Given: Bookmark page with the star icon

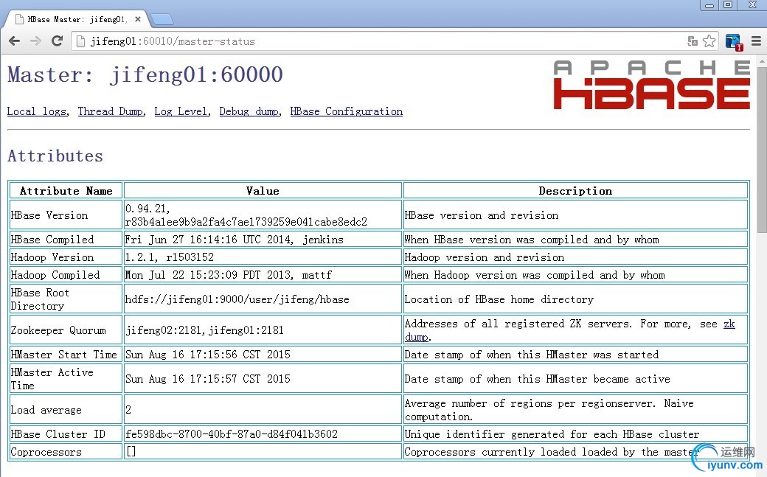Looking at the screenshot, I should click(709, 41).
